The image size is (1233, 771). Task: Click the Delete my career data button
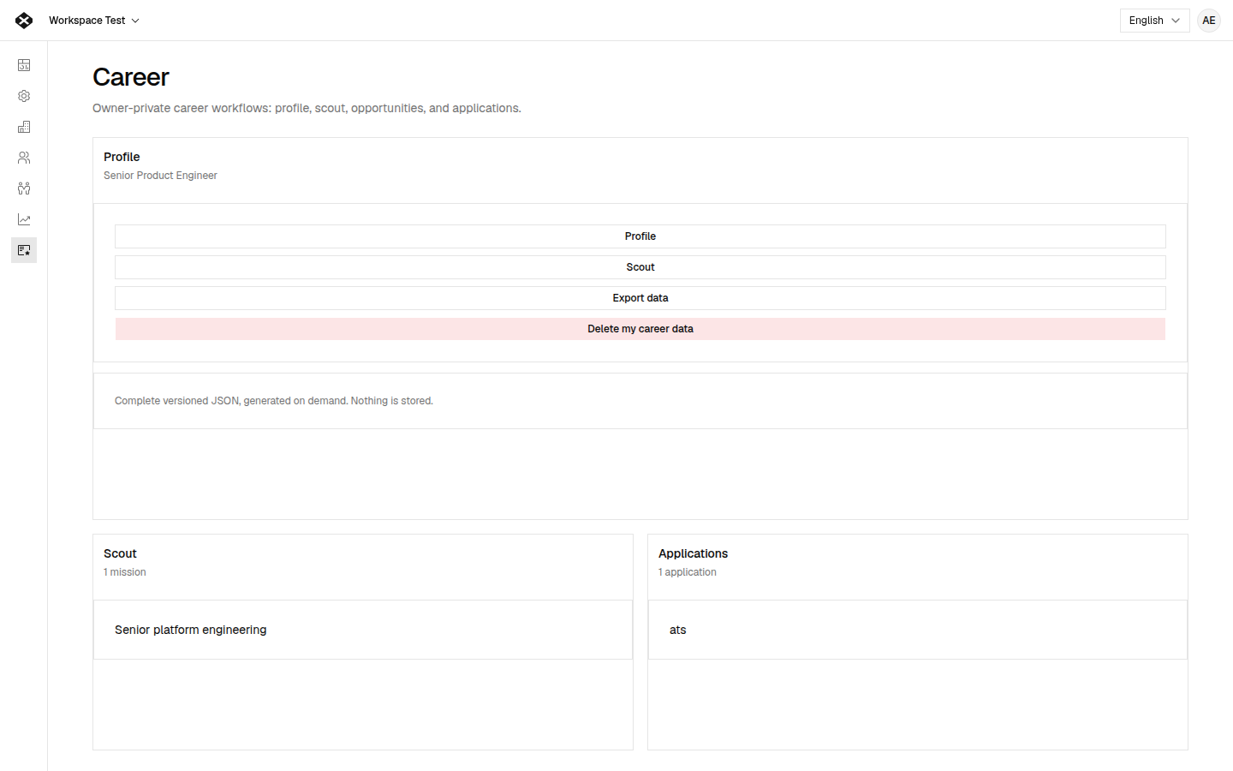pyautogui.click(x=640, y=329)
